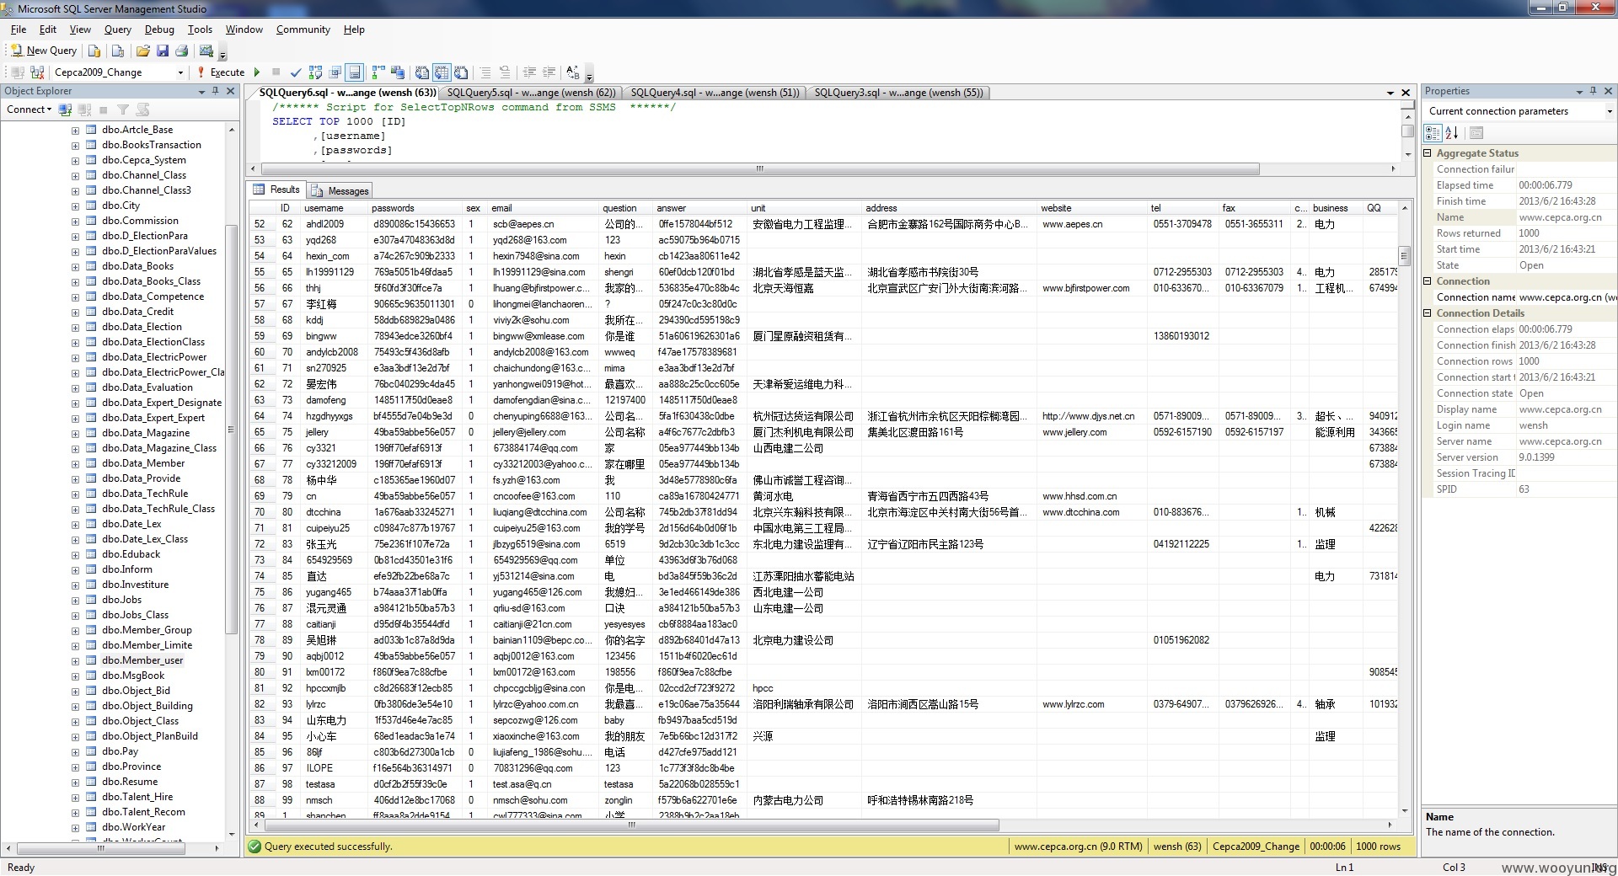Switch output to Results to Text
Image resolution: width=1618 pixels, height=876 pixels.
421,72
